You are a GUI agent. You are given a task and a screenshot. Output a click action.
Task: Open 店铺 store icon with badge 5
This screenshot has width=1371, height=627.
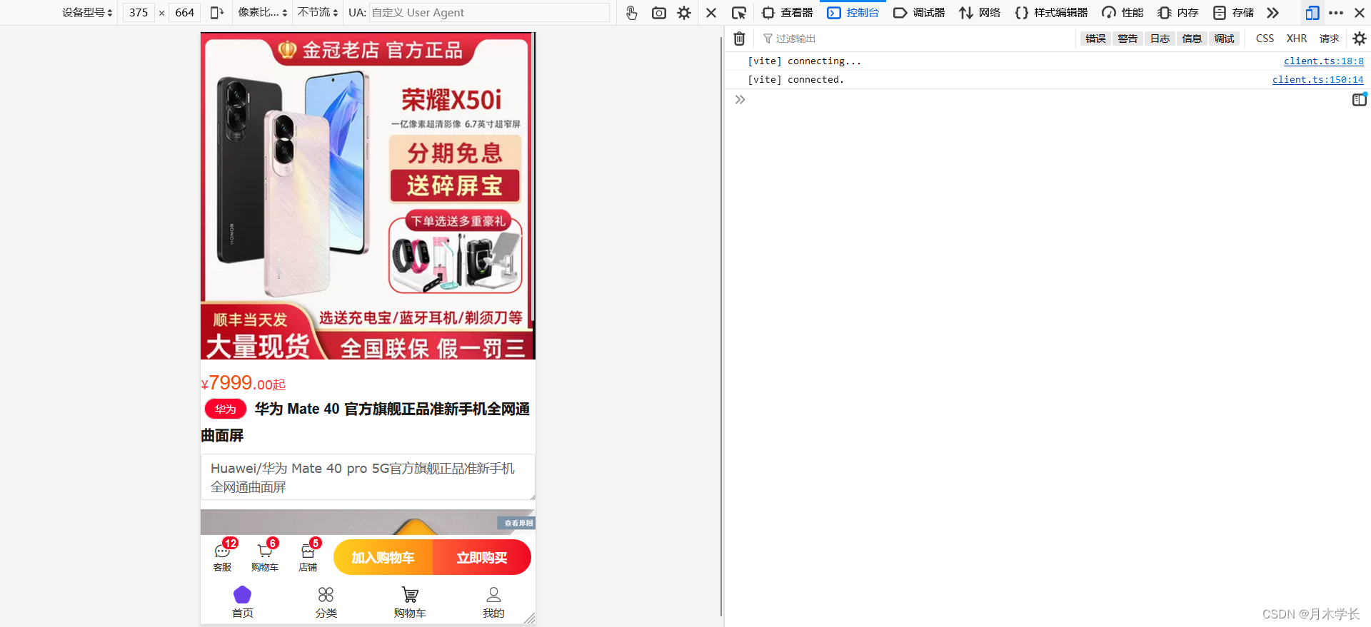click(x=308, y=556)
